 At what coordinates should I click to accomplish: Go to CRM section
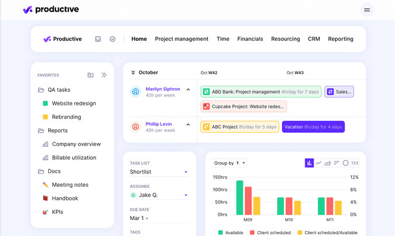tap(314, 39)
